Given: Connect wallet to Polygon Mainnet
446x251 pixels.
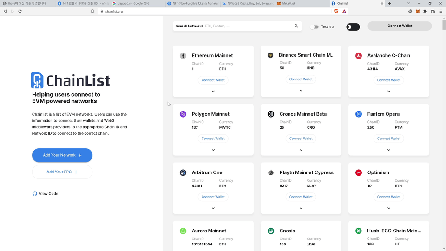Looking at the screenshot, I should 213,139.
